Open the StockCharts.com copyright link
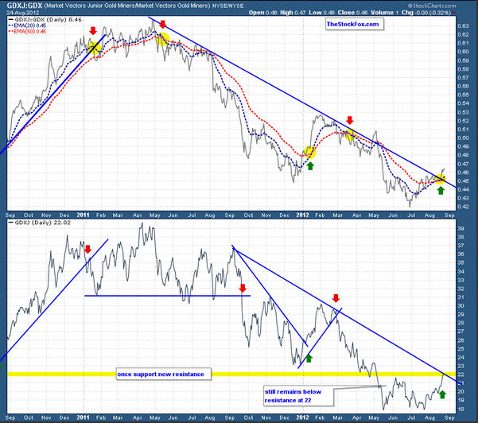The width and height of the screenshot is (478, 423). coord(445,4)
